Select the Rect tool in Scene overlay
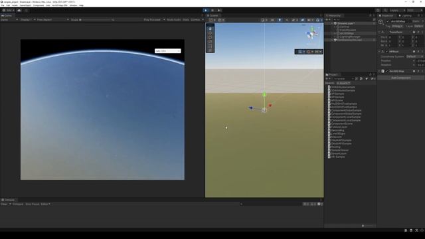Image resolution: width=425 pixels, height=239 pixels. (210, 46)
